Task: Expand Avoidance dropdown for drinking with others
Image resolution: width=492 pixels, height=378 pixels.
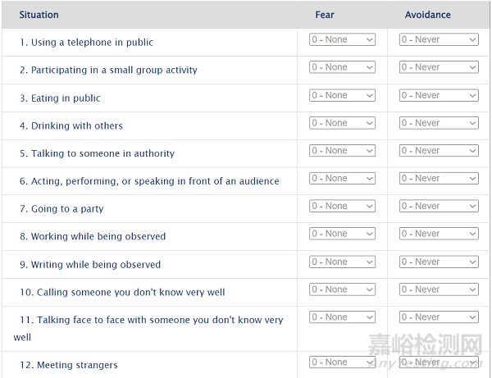Action: (x=439, y=123)
